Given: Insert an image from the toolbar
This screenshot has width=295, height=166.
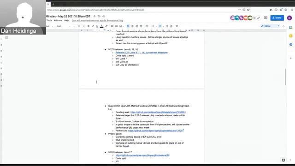Looking at the screenshot, I should tap(121, 26).
